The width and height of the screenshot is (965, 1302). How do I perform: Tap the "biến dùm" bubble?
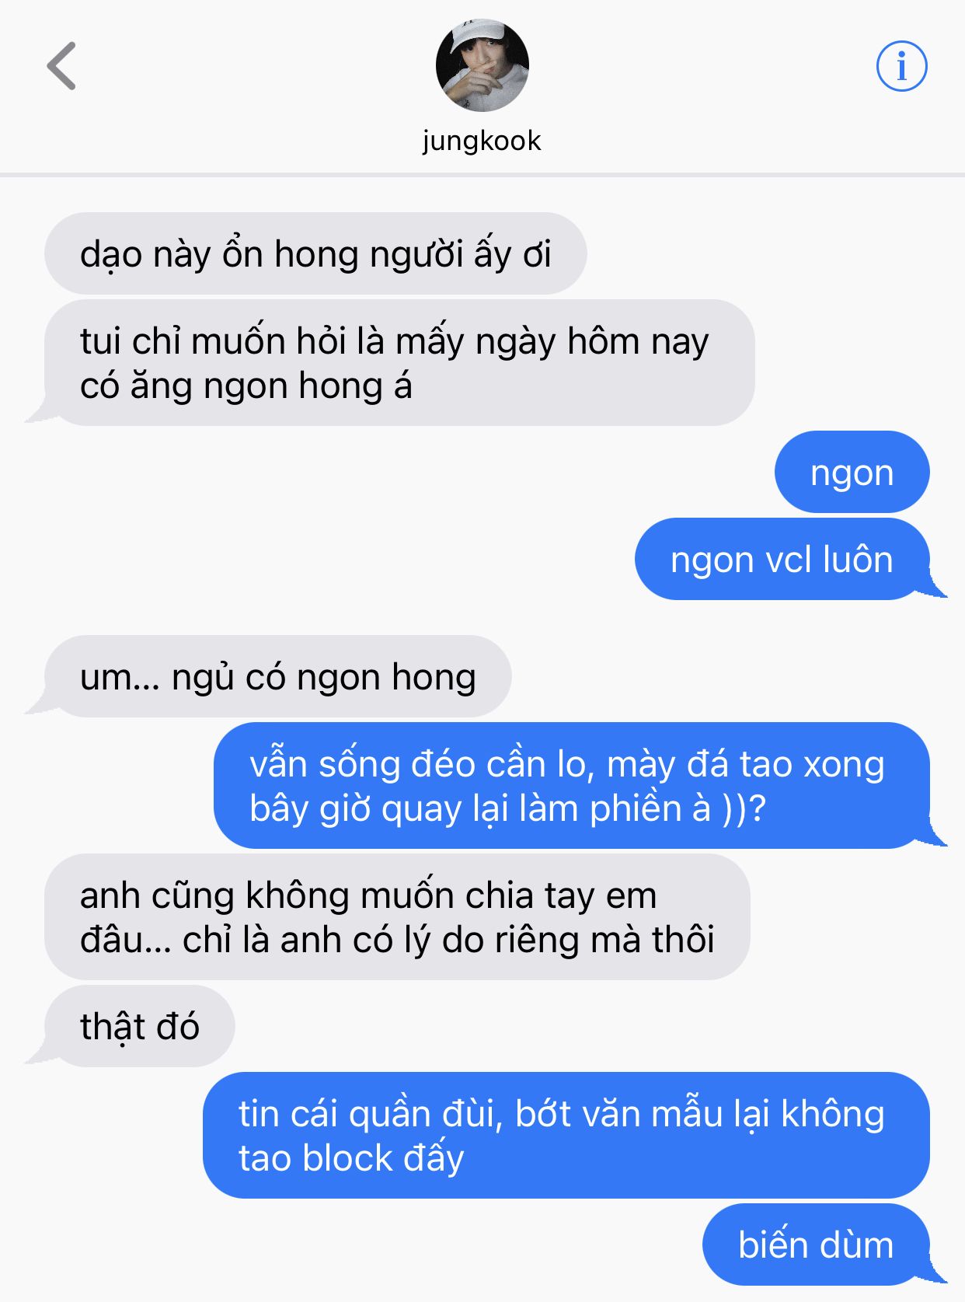[816, 1244]
